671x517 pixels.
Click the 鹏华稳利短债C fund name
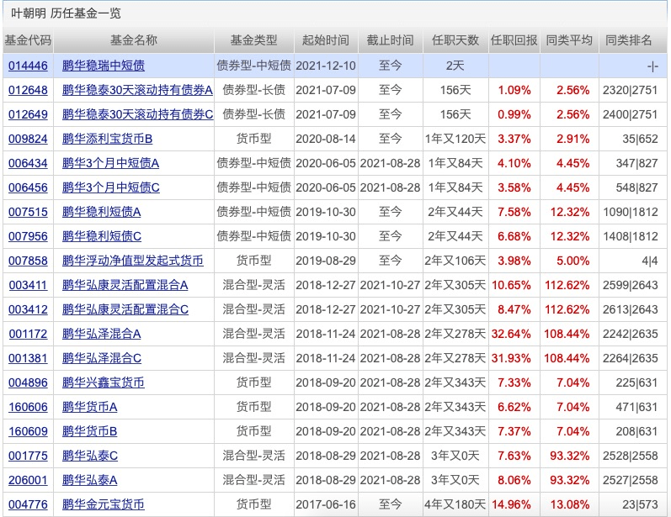(x=102, y=237)
